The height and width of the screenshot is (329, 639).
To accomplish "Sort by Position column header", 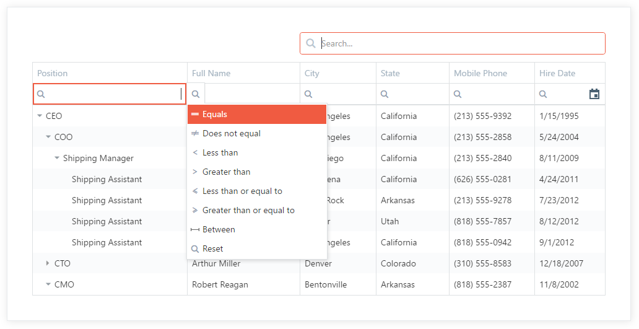I will point(110,73).
